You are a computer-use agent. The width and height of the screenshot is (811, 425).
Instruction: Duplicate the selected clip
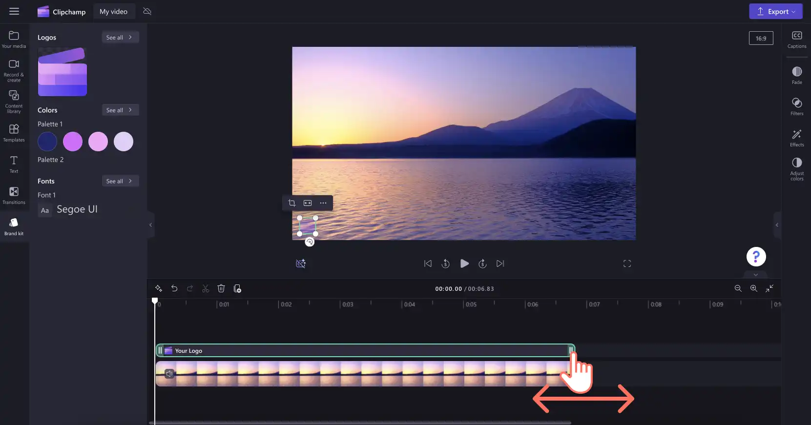click(237, 288)
